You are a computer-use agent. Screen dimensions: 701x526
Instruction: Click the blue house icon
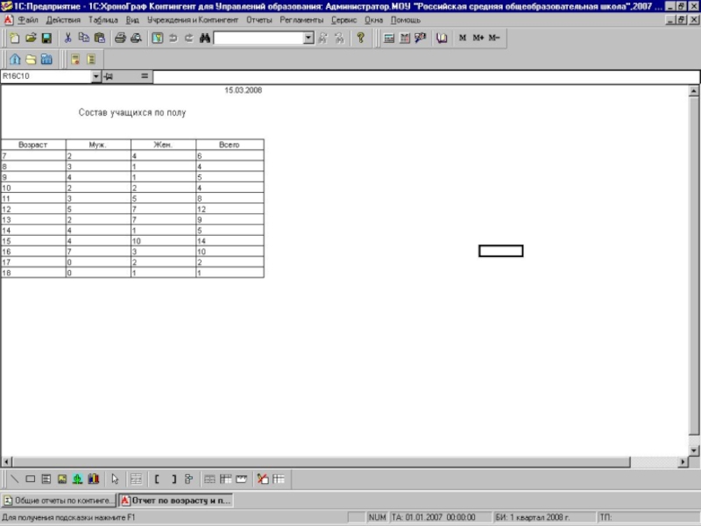[15, 59]
